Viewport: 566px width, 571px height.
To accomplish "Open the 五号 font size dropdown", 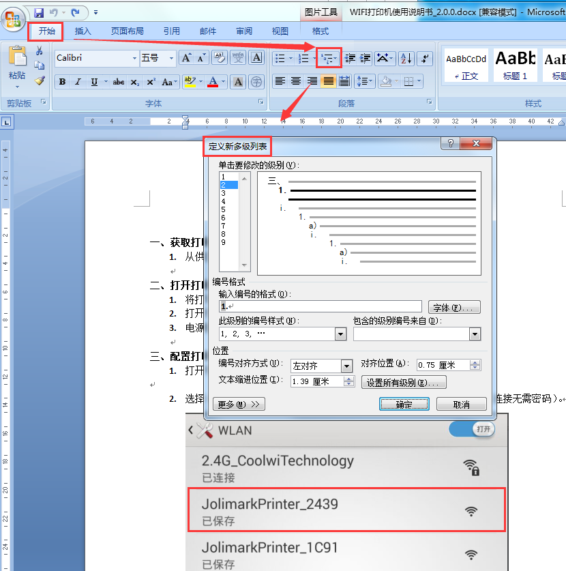I will [x=171, y=58].
